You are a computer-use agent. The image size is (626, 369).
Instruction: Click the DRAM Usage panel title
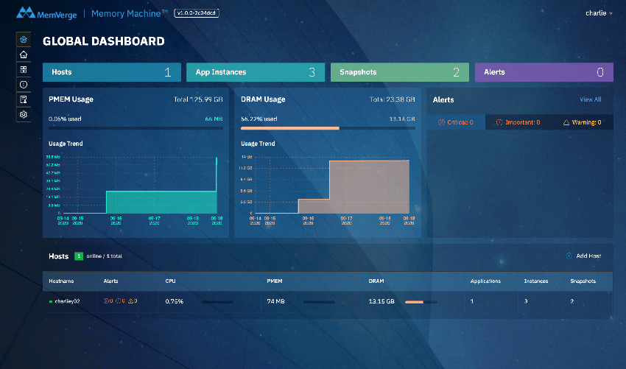point(263,99)
